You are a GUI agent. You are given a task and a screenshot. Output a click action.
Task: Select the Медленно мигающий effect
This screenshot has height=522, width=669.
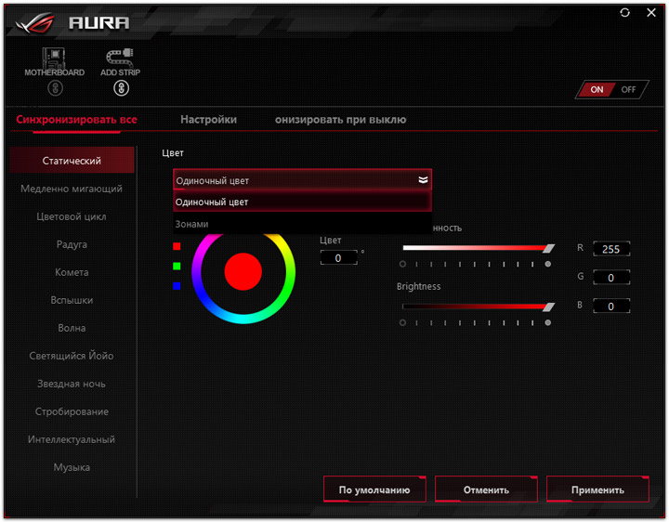point(72,189)
